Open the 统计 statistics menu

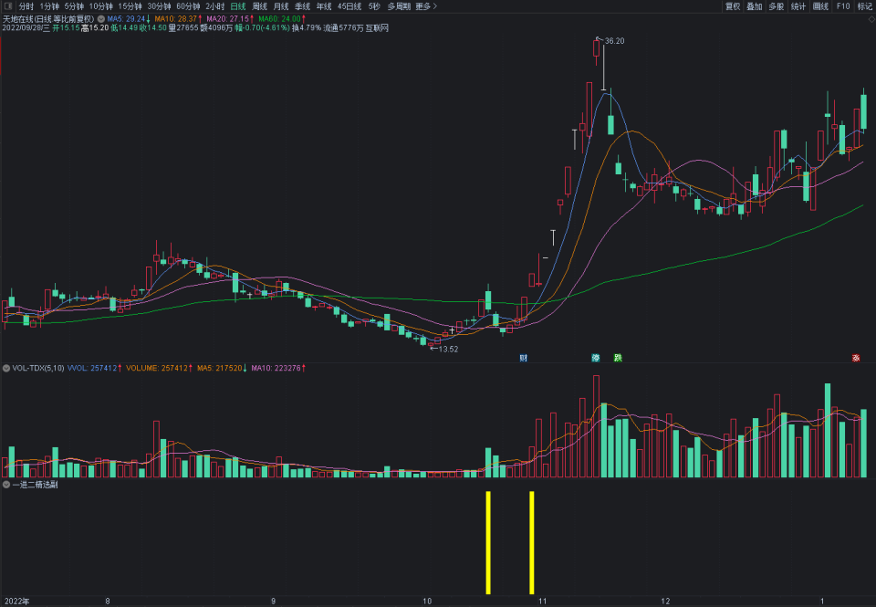[x=798, y=6]
